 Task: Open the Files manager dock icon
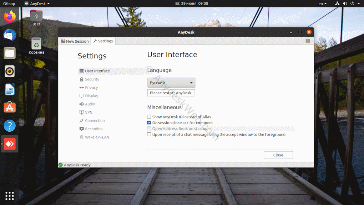tap(10, 53)
